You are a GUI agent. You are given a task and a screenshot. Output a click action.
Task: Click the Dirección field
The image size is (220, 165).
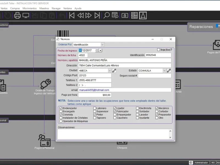(125, 65)
